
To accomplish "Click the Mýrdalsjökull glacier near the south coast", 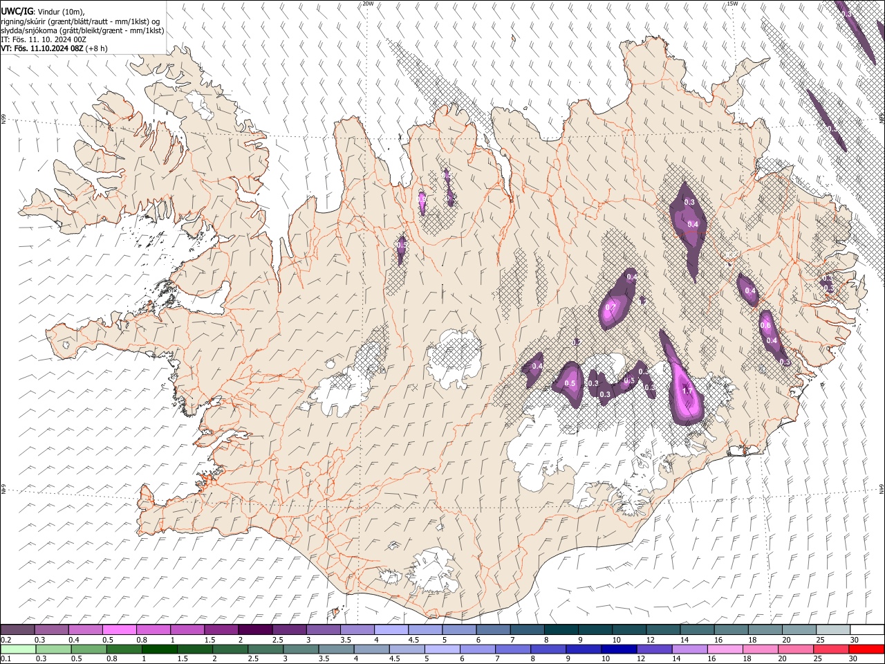I will coord(432,571).
